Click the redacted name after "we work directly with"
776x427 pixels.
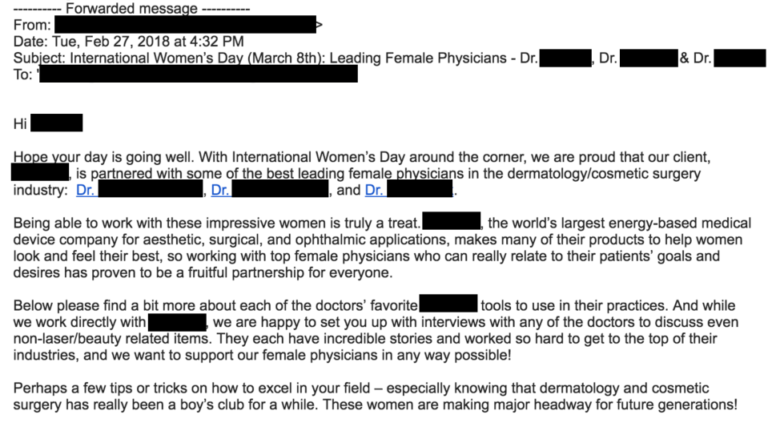(x=178, y=322)
